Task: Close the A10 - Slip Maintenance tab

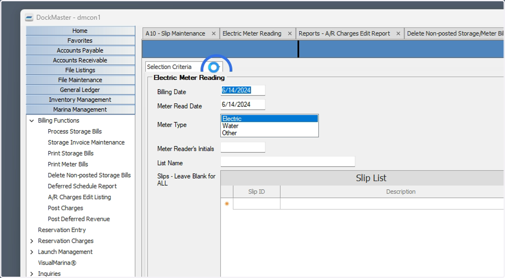Action: click(x=213, y=34)
